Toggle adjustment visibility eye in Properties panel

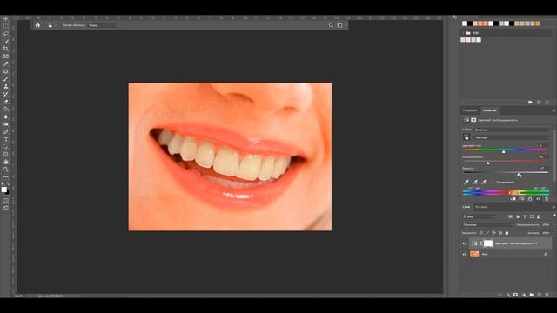pyautogui.click(x=538, y=199)
